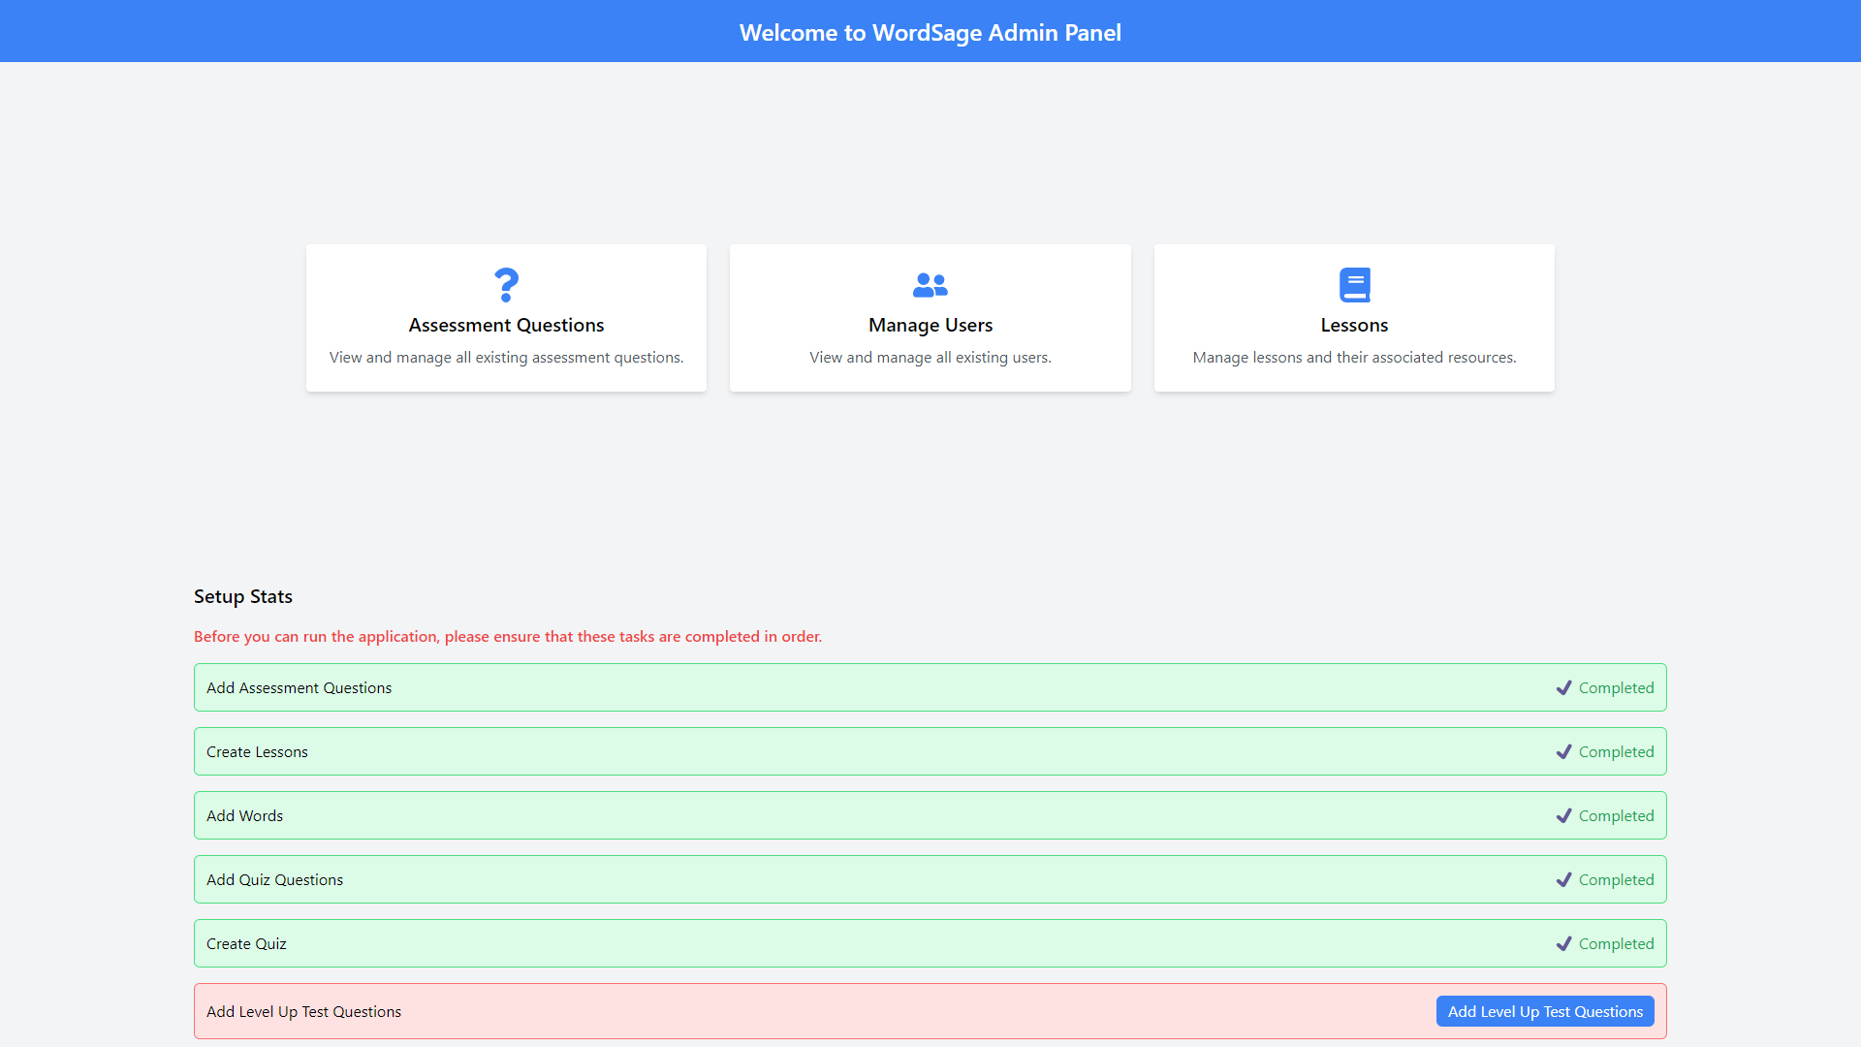This screenshot has width=1861, height=1047.
Task: Click the Welcome to WordSage Admin Panel header
Action: click(930, 33)
